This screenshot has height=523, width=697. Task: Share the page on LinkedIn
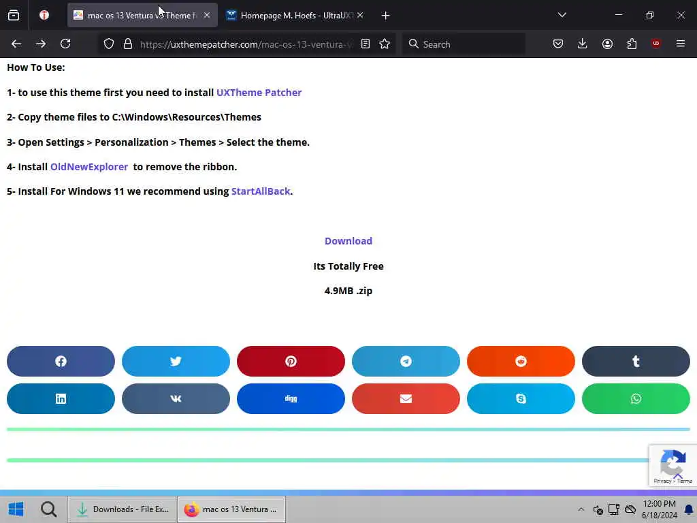point(61,398)
